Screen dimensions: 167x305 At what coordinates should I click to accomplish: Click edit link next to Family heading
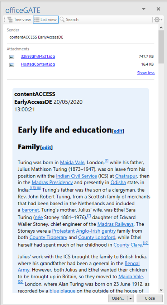click(x=47, y=147)
